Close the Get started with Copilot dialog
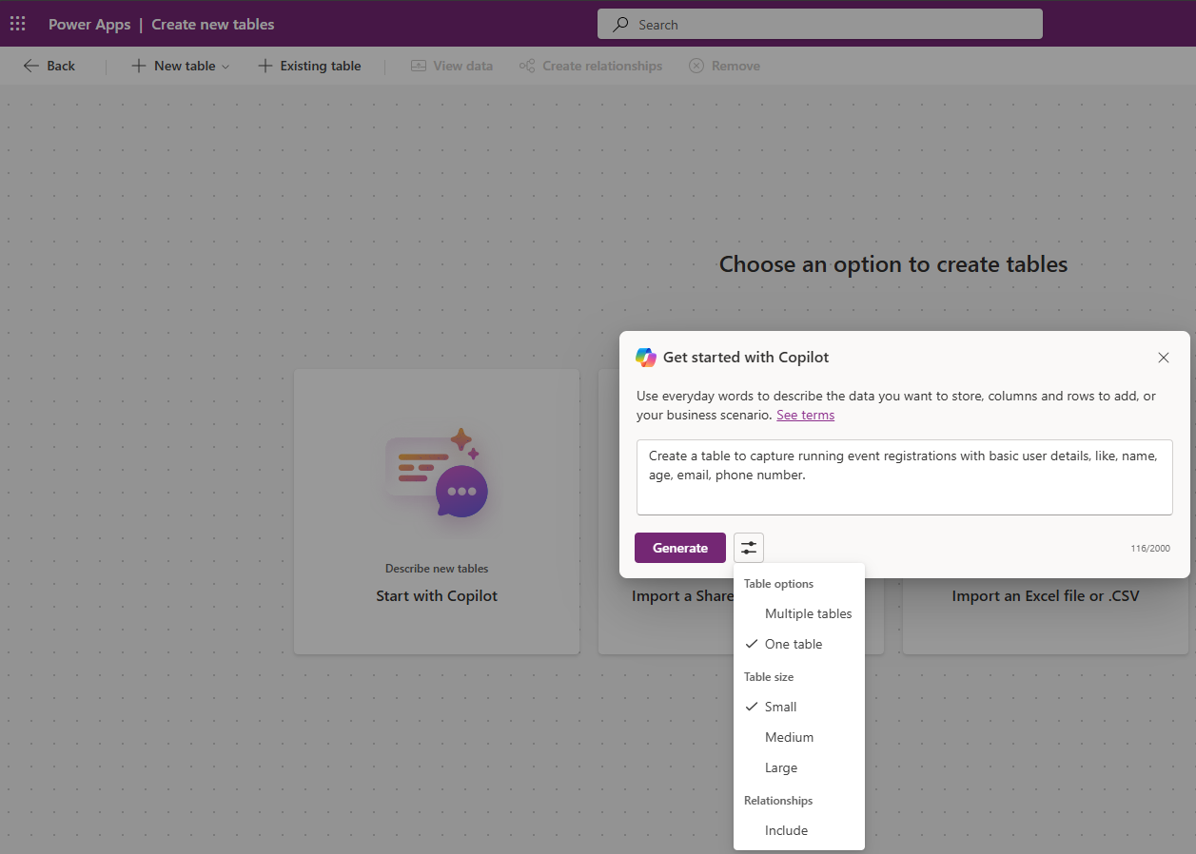This screenshot has height=854, width=1196. [1163, 358]
